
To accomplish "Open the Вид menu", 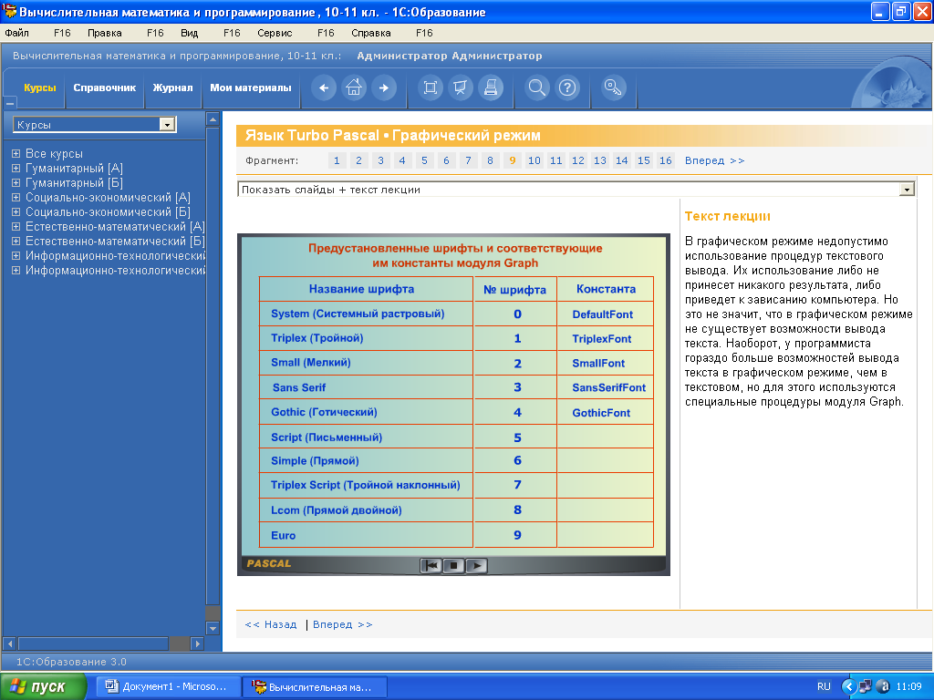I will pyautogui.click(x=190, y=33).
